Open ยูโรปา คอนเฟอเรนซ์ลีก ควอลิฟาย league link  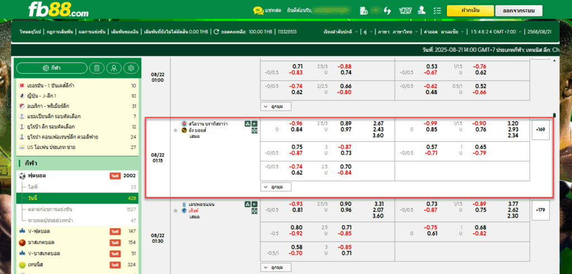click(x=63, y=137)
